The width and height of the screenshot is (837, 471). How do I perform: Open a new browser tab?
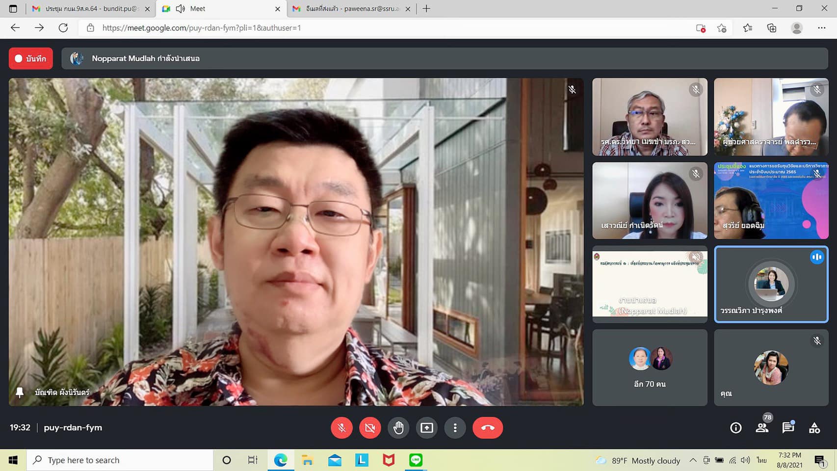(426, 9)
